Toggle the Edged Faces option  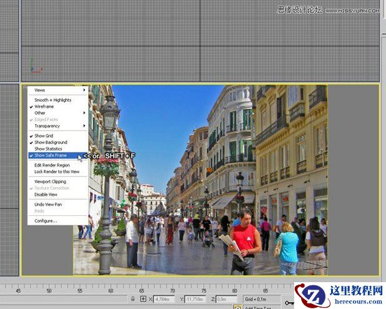pyautogui.click(x=58, y=120)
